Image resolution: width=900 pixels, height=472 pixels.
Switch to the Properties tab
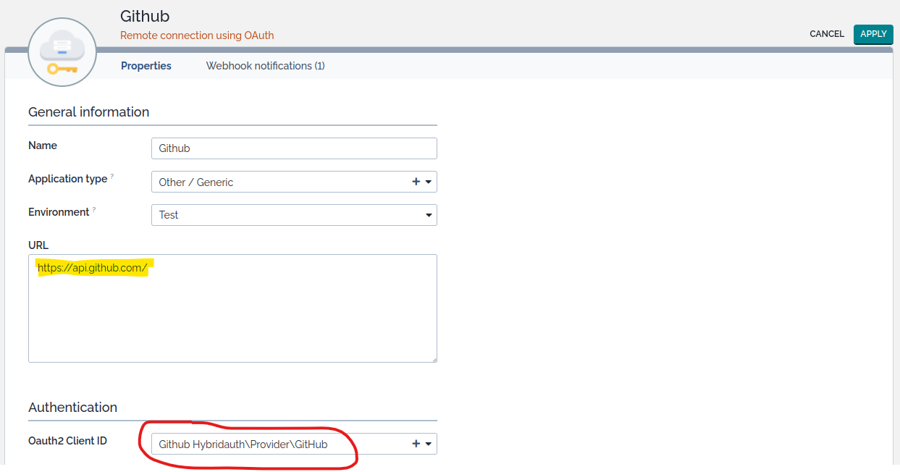(x=146, y=66)
